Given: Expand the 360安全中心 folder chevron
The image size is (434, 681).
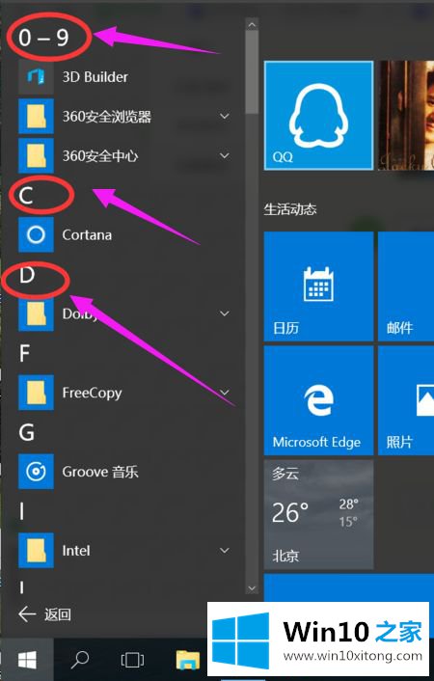Looking at the screenshot, I should (224, 155).
